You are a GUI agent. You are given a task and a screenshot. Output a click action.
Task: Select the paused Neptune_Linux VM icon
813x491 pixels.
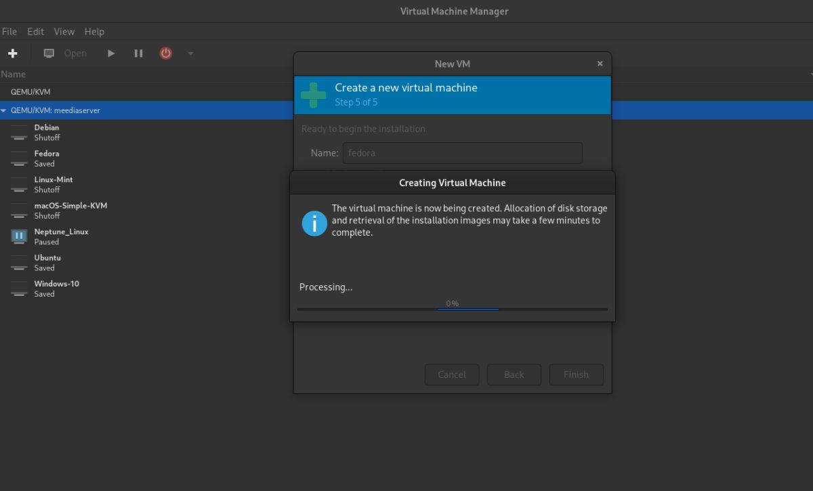click(x=18, y=236)
